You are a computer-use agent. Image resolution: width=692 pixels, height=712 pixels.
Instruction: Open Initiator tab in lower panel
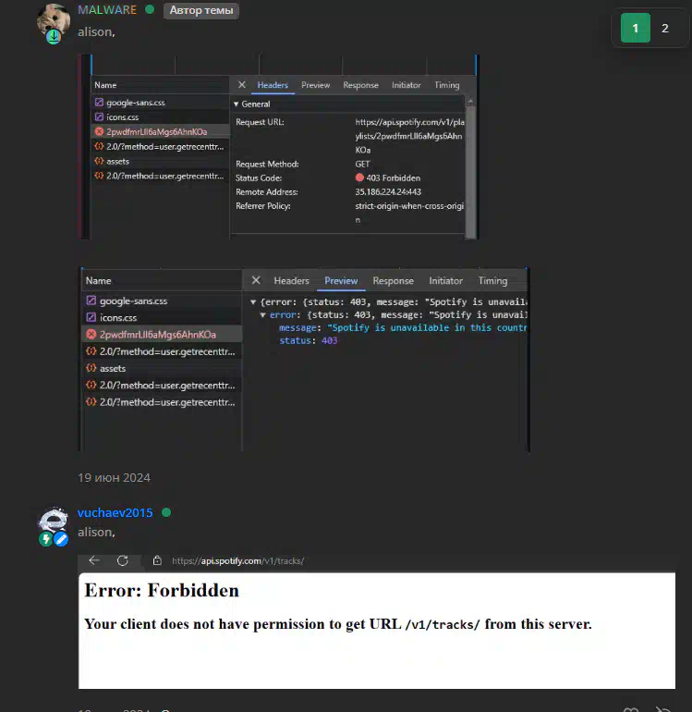point(445,280)
